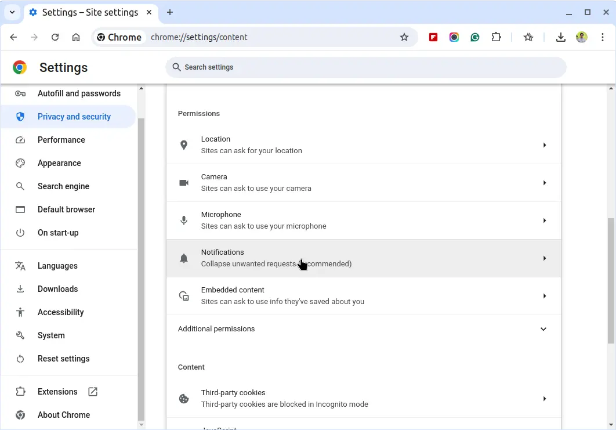Click the Third-party cookies cookie icon
The width and height of the screenshot is (616, 430).
183,399
